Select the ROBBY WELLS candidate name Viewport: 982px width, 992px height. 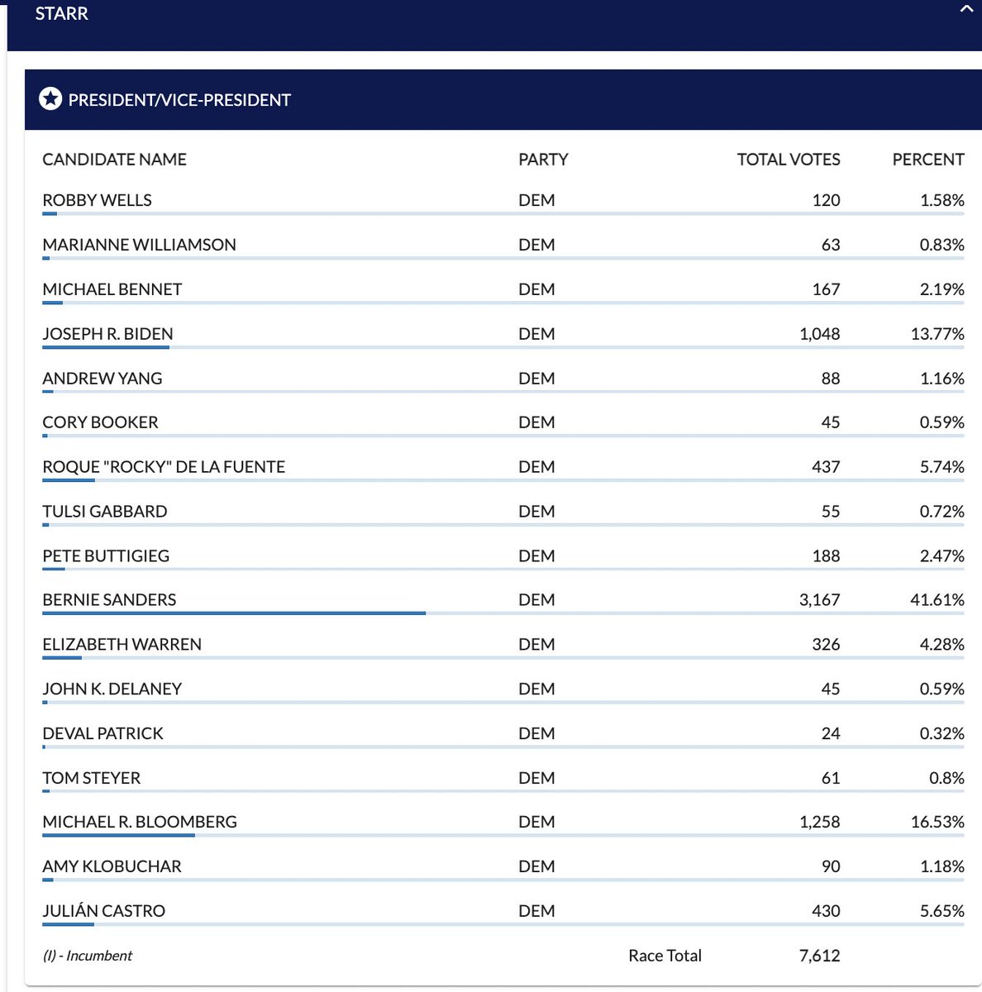97,200
